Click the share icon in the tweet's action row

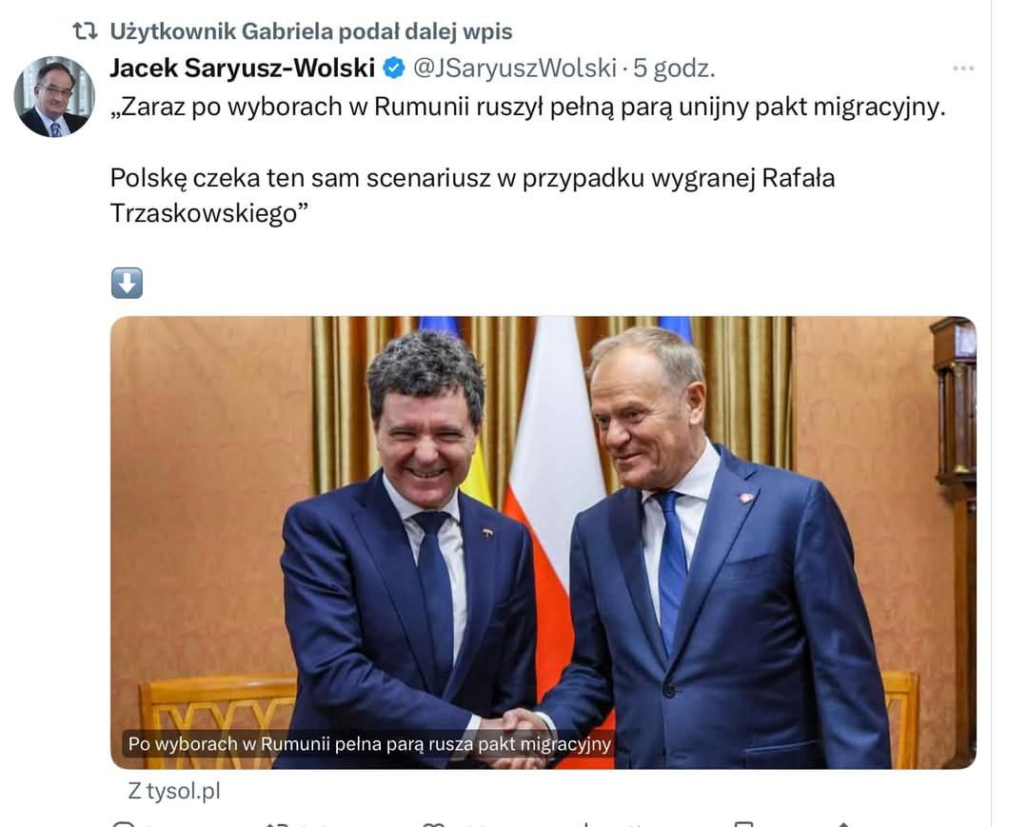tap(845, 824)
